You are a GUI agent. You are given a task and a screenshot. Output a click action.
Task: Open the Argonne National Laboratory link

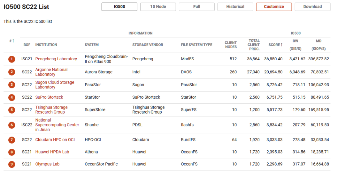[51, 72]
